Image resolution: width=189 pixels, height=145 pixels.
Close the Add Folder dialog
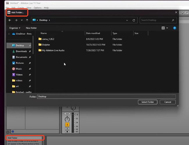point(176,12)
